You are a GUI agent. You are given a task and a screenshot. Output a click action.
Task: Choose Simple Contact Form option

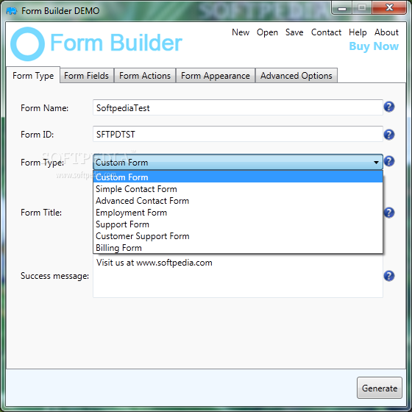pos(238,189)
